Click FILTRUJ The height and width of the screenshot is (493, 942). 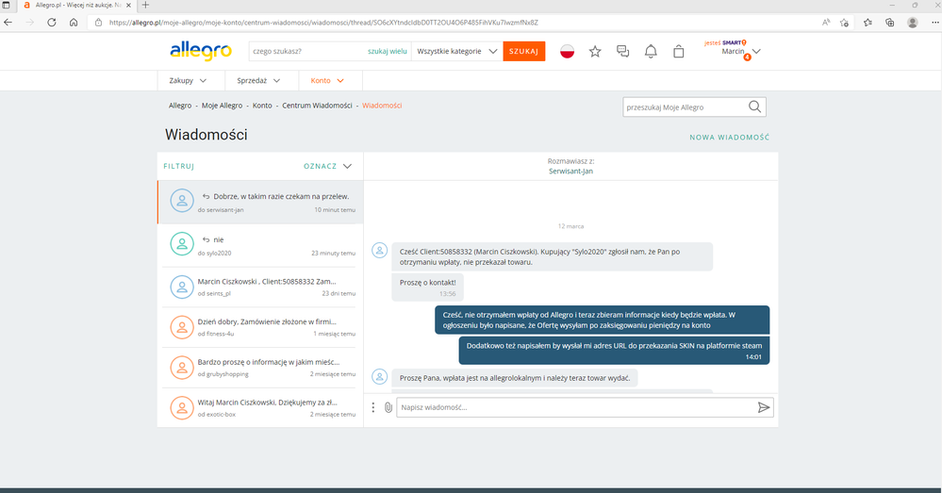[x=179, y=166]
